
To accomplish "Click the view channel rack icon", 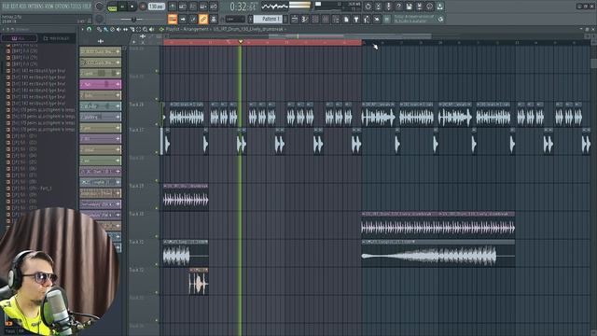I will pos(315,19).
